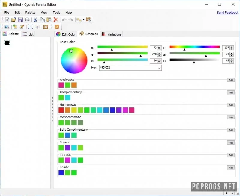Click the Print toolbar icon
Screen dimensions: 240x196
[27, 19]
